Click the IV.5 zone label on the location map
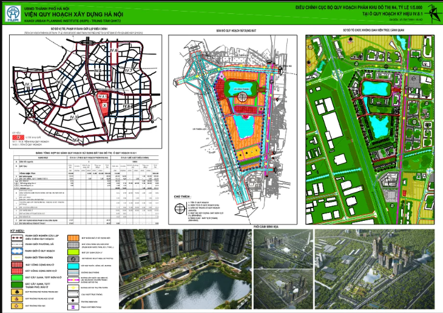Viewport: 443px width, 313px height. pos(98,70)
